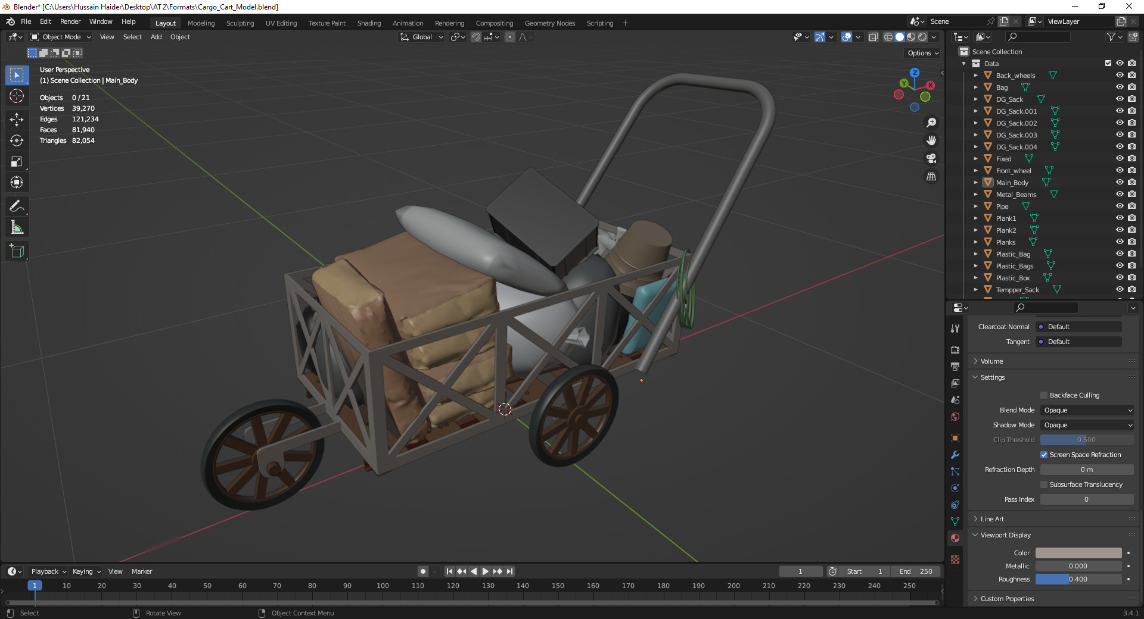
Task: Open the Blend Mode dropdown
Action: coord(1087,410)
